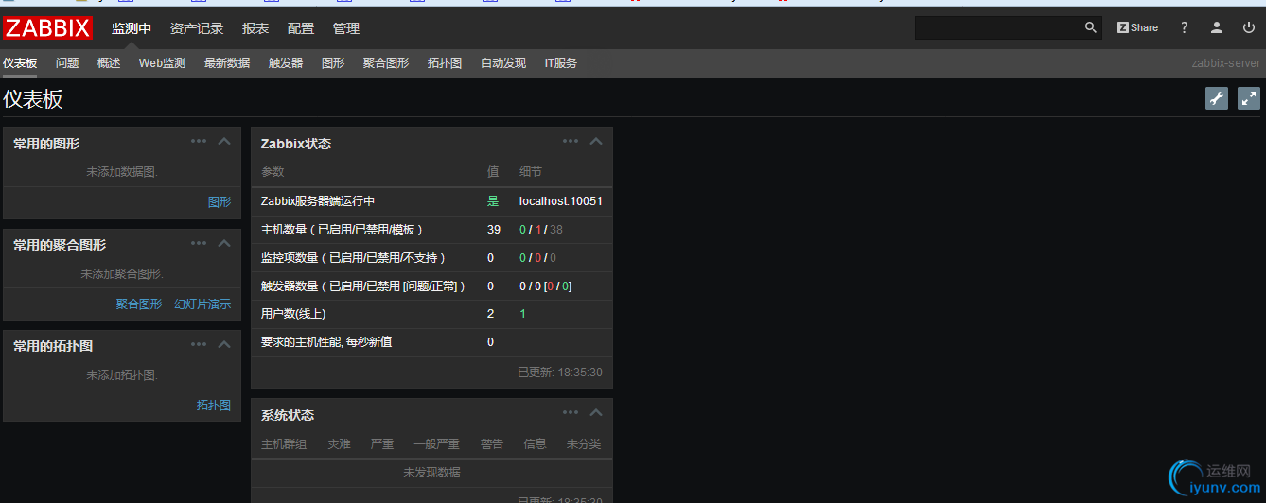
Task: Click the 一般严重 severity column header
Action: [x=436, y=443]
